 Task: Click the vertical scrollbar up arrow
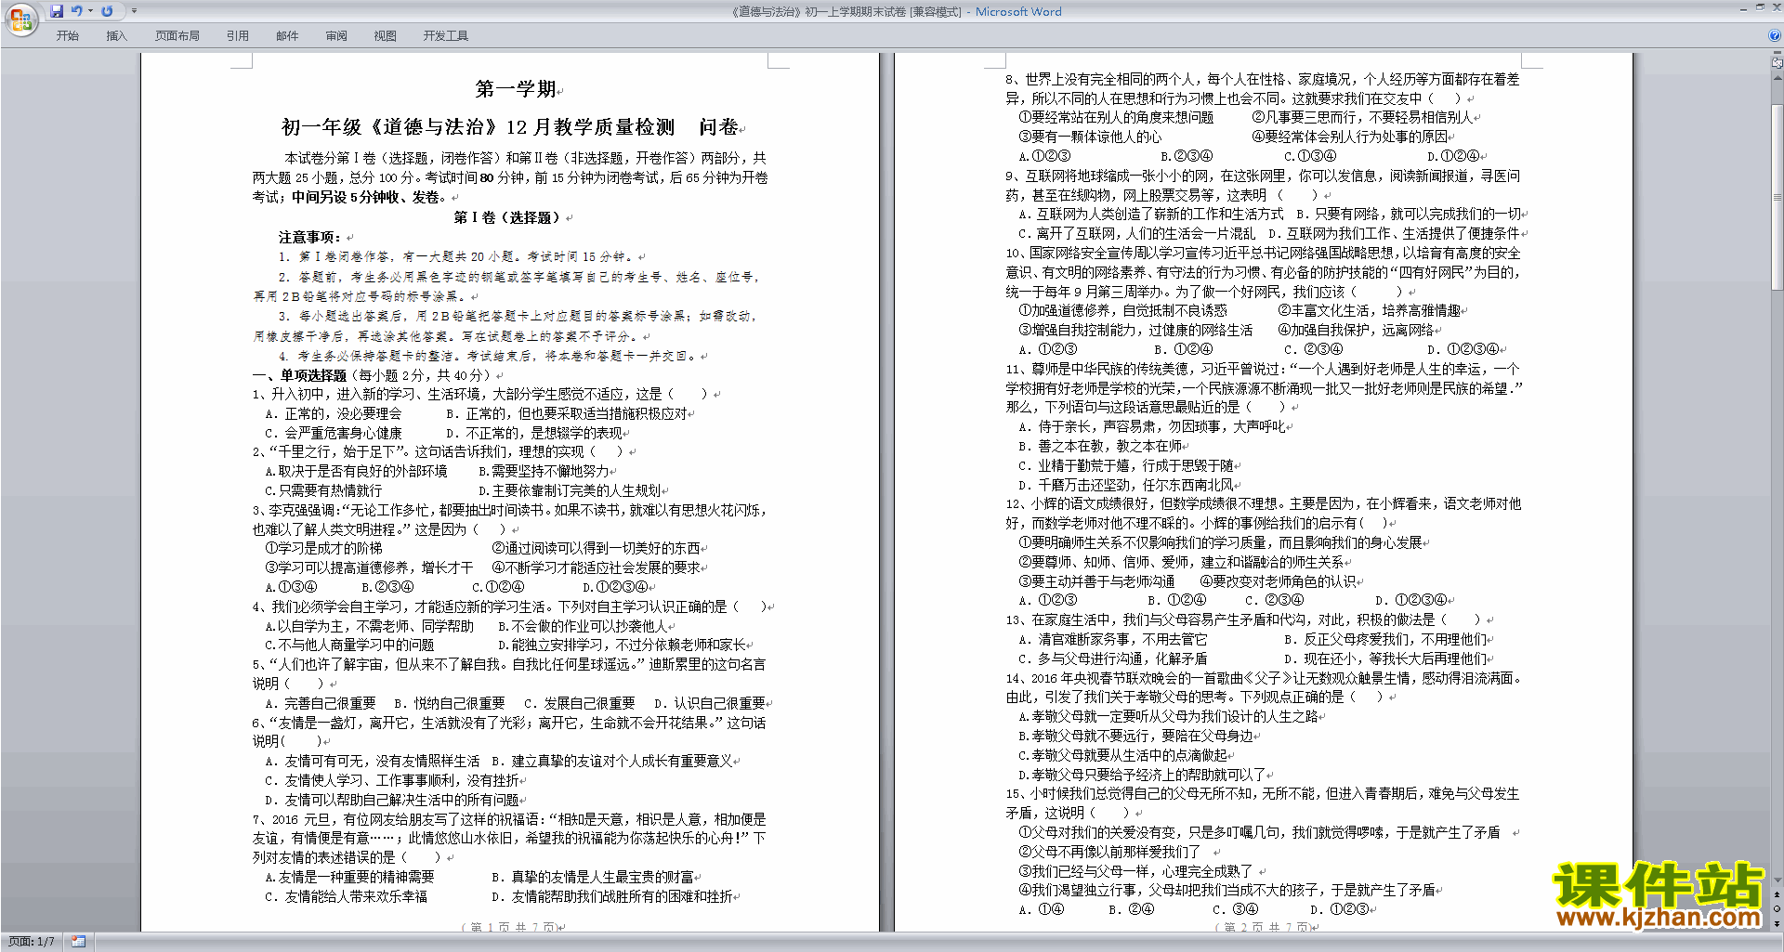tap(1777, 77)
